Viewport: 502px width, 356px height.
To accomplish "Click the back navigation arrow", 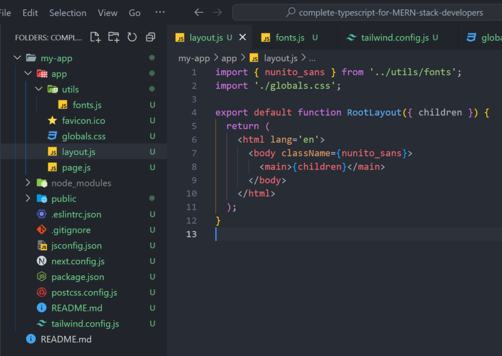I will point(199,13).
